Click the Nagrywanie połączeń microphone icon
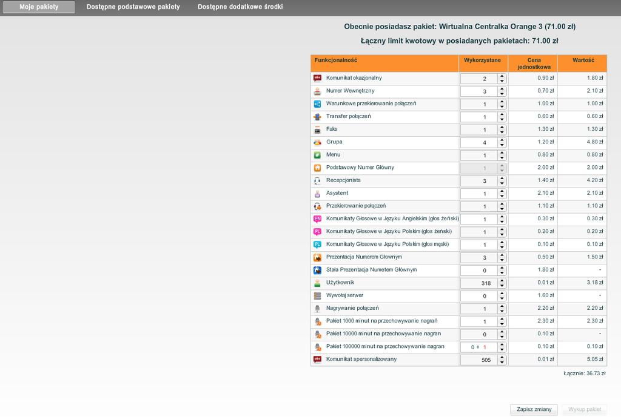The height and width of the screenshot is (417, 621). pos(317,308)
